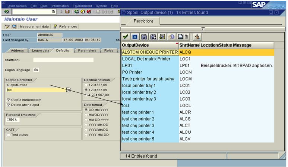288x167 pixels.
Task: Uncheck the Delete after output checkbox
Action: point(9,105)
